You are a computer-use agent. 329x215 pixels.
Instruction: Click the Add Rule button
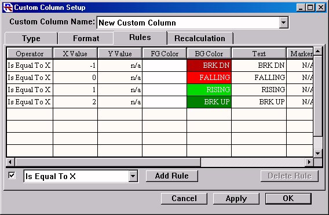[x=171, y=176]
